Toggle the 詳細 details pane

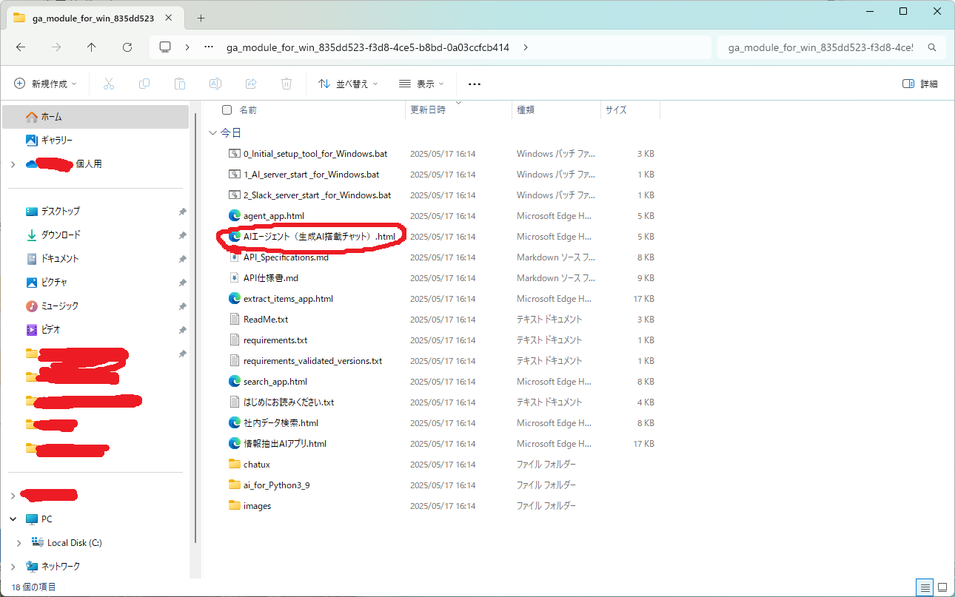point(920,84)
